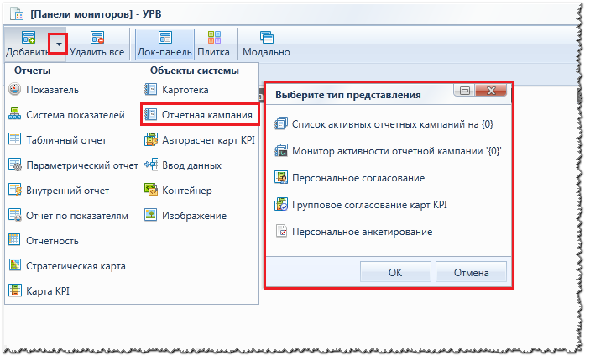Click text Список активных отчетных кампаний на {0}
Image resolution: width=590 pixels, height=361 pixels.
(x=393, y=124)
